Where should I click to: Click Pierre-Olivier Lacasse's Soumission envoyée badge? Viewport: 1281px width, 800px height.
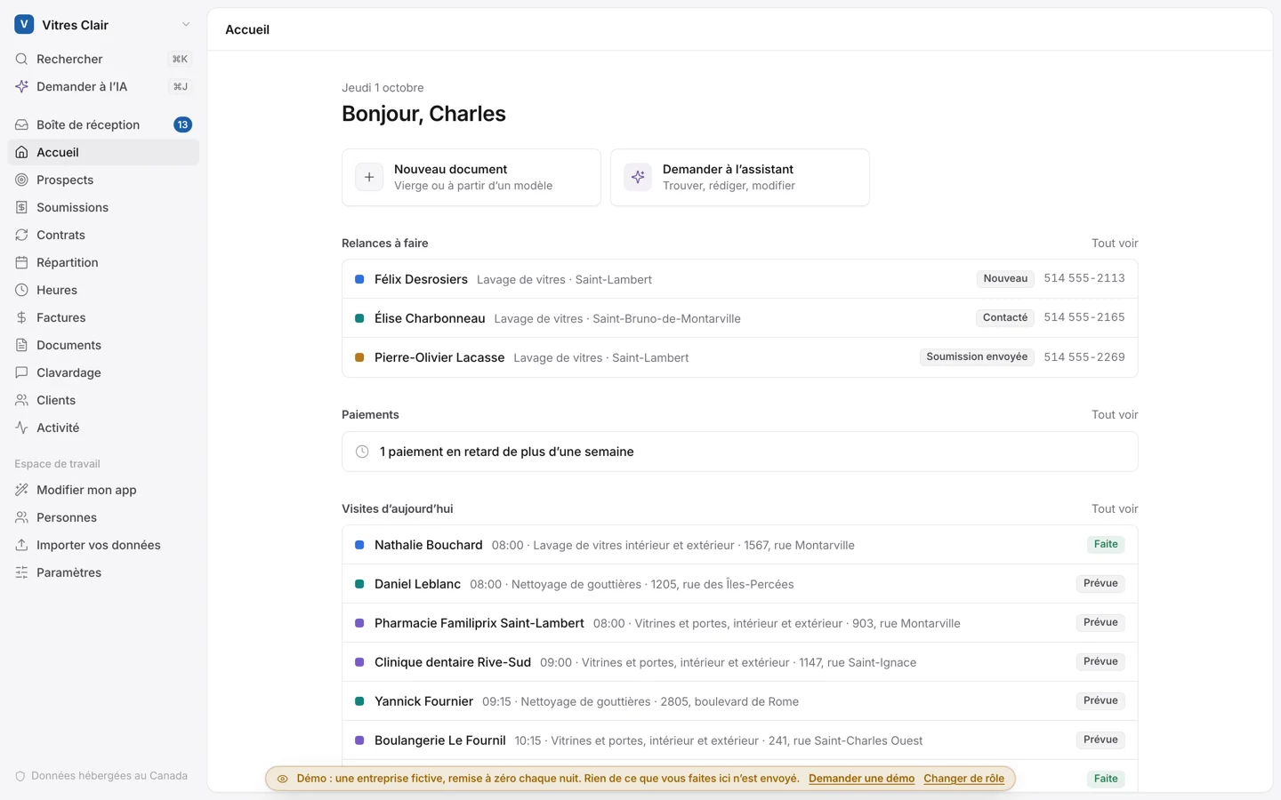pos(977,357)
